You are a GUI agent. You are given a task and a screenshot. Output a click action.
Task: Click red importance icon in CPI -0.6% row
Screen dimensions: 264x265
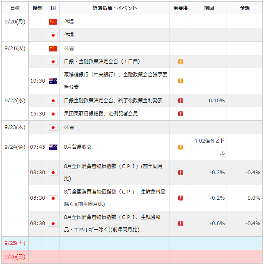pos(181,224)
